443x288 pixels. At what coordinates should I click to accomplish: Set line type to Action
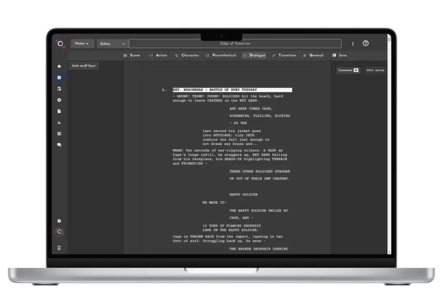158,55
